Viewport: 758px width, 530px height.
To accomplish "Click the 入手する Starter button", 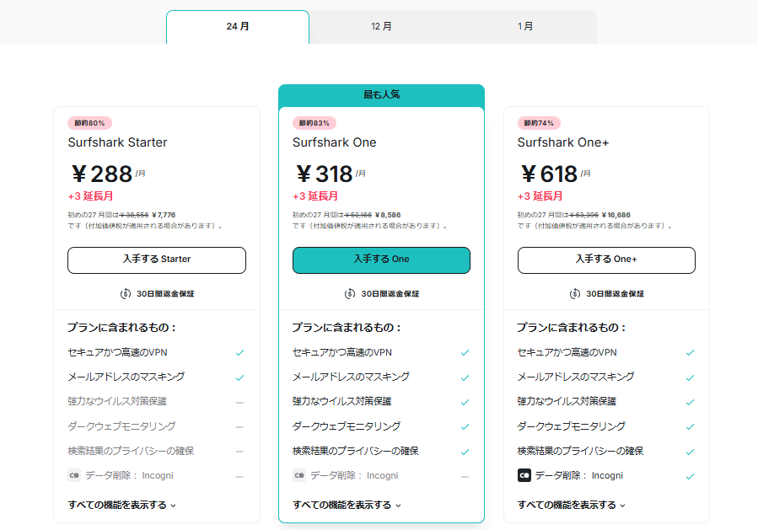I will pos(157,260).
